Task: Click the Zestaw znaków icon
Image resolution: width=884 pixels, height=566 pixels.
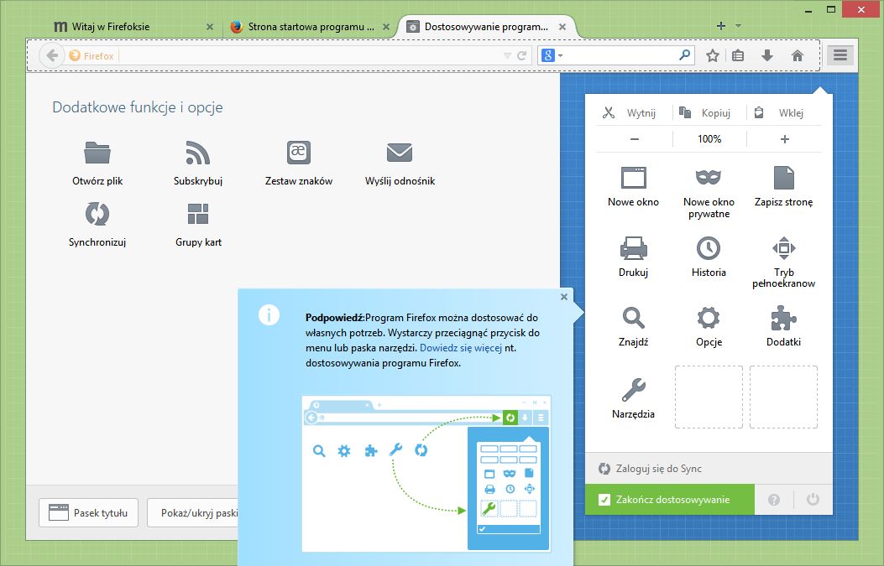Action: coord(299,152)
